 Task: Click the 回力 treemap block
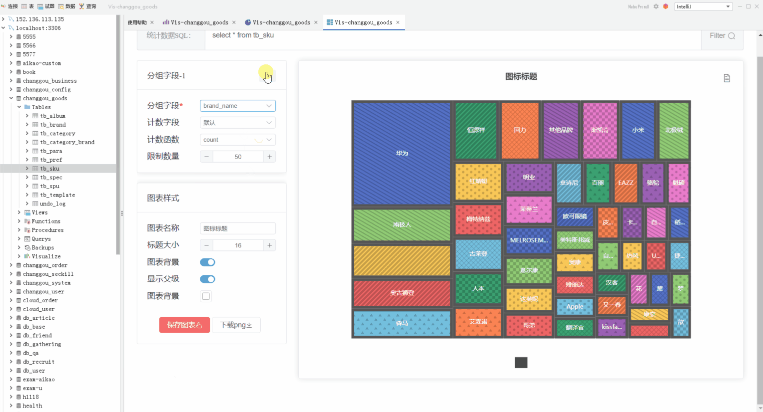pyautogui.click(x=520, y=130)
